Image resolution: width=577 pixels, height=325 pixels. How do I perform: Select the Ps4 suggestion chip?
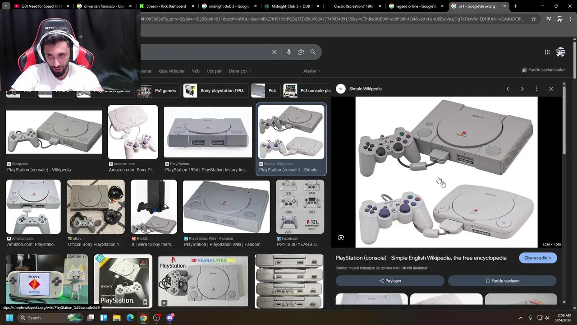pyautogui.click(x=266, y=91)
